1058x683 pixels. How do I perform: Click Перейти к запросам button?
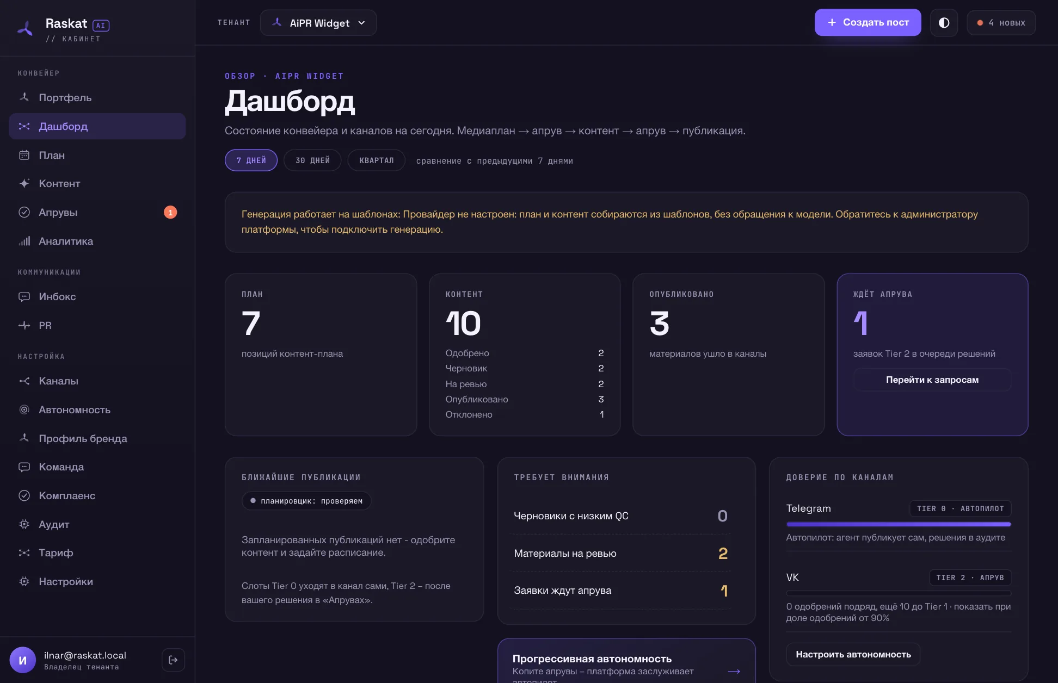(x=932, y=380)
